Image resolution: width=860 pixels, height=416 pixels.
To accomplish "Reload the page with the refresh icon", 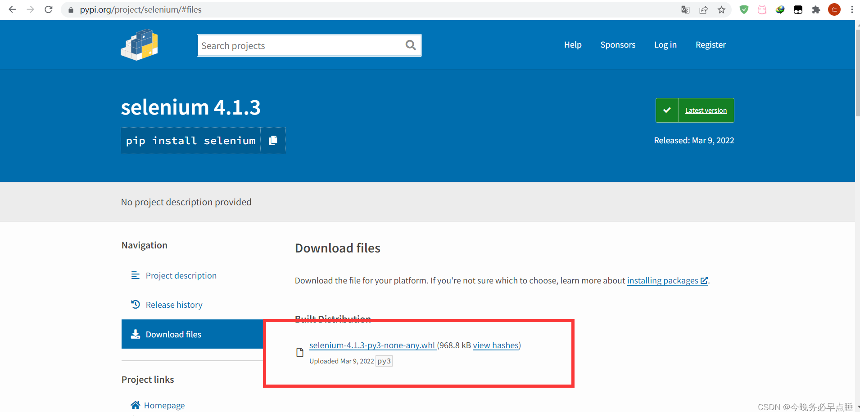I will 49,9.
